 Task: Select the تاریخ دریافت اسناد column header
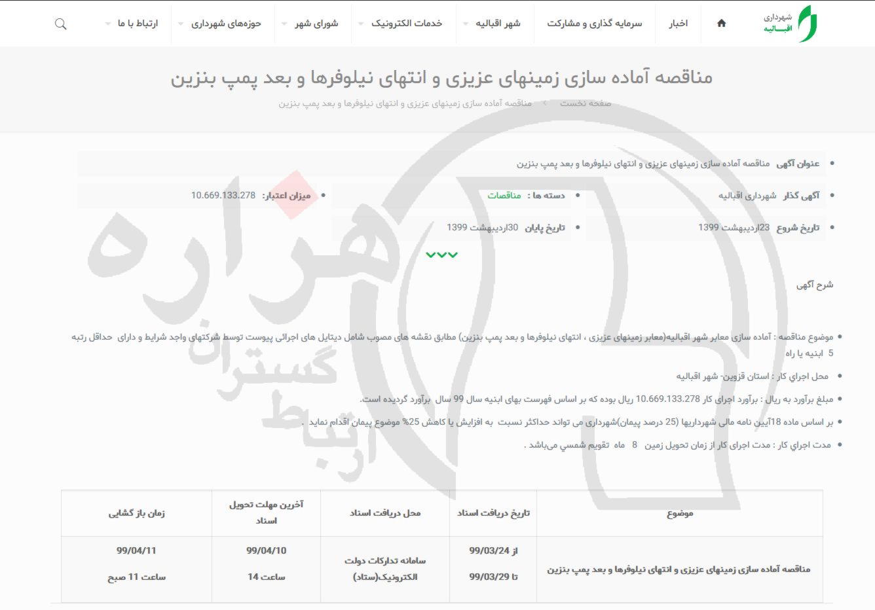(493, 513)
